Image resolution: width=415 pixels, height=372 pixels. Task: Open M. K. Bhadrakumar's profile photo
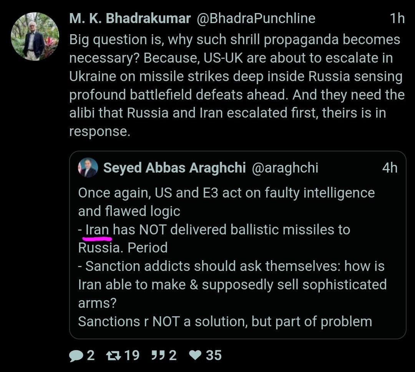pos(35,37)
